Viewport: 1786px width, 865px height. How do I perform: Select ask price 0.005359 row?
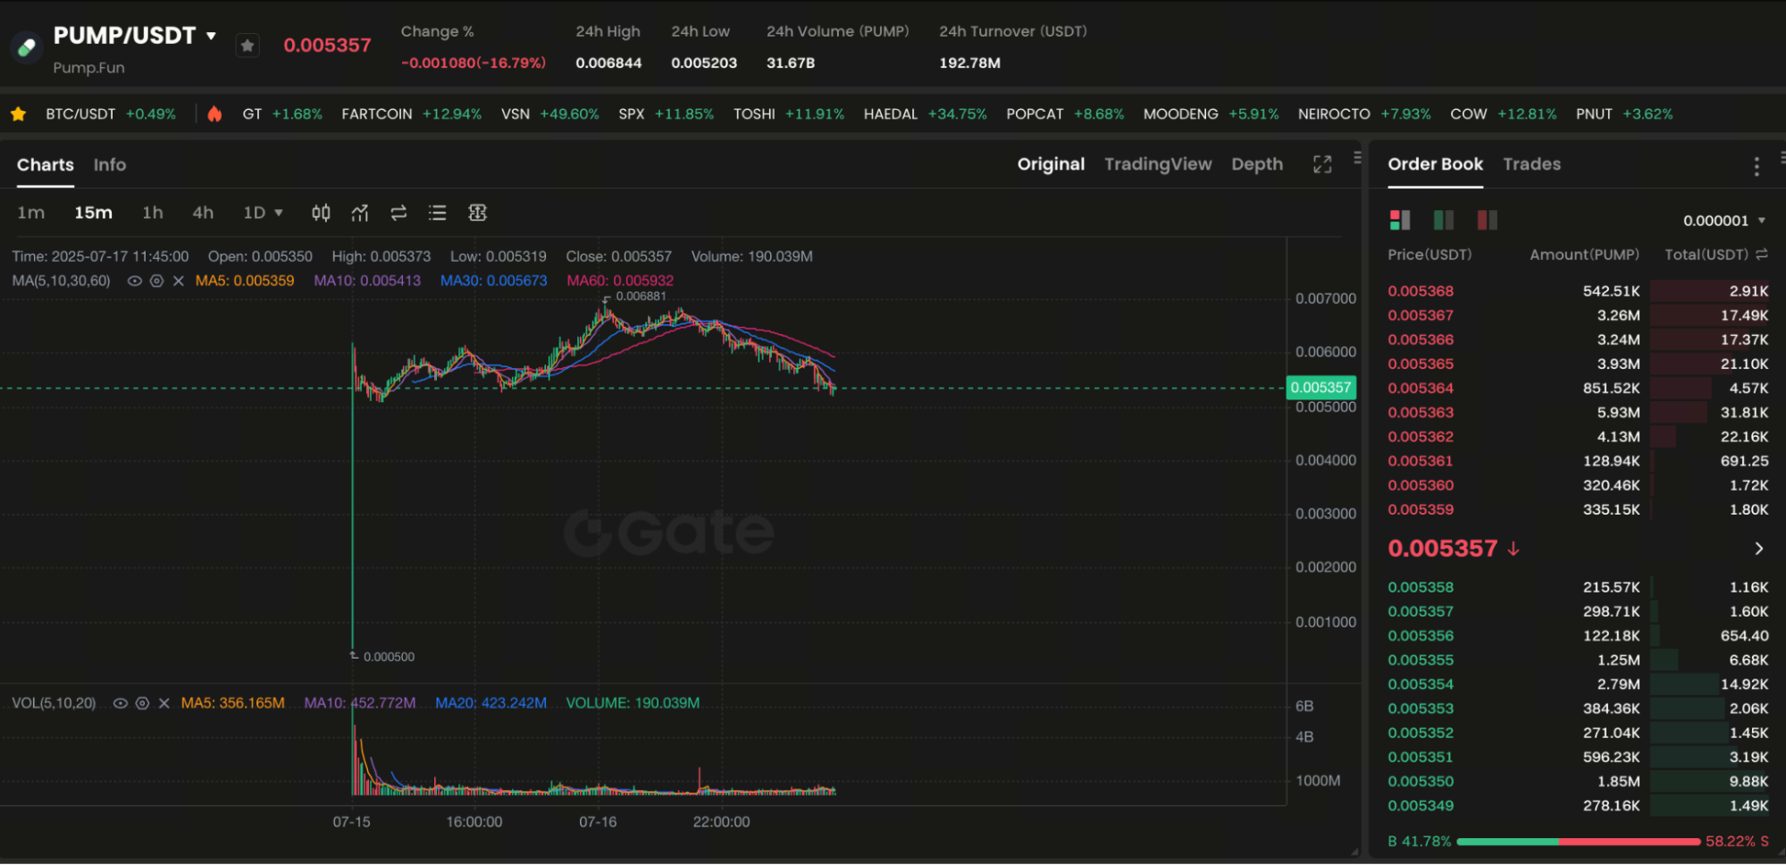(x=1578, y=510)
